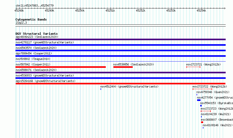Open variant nsv509802 (Teague2010) label

33,59
